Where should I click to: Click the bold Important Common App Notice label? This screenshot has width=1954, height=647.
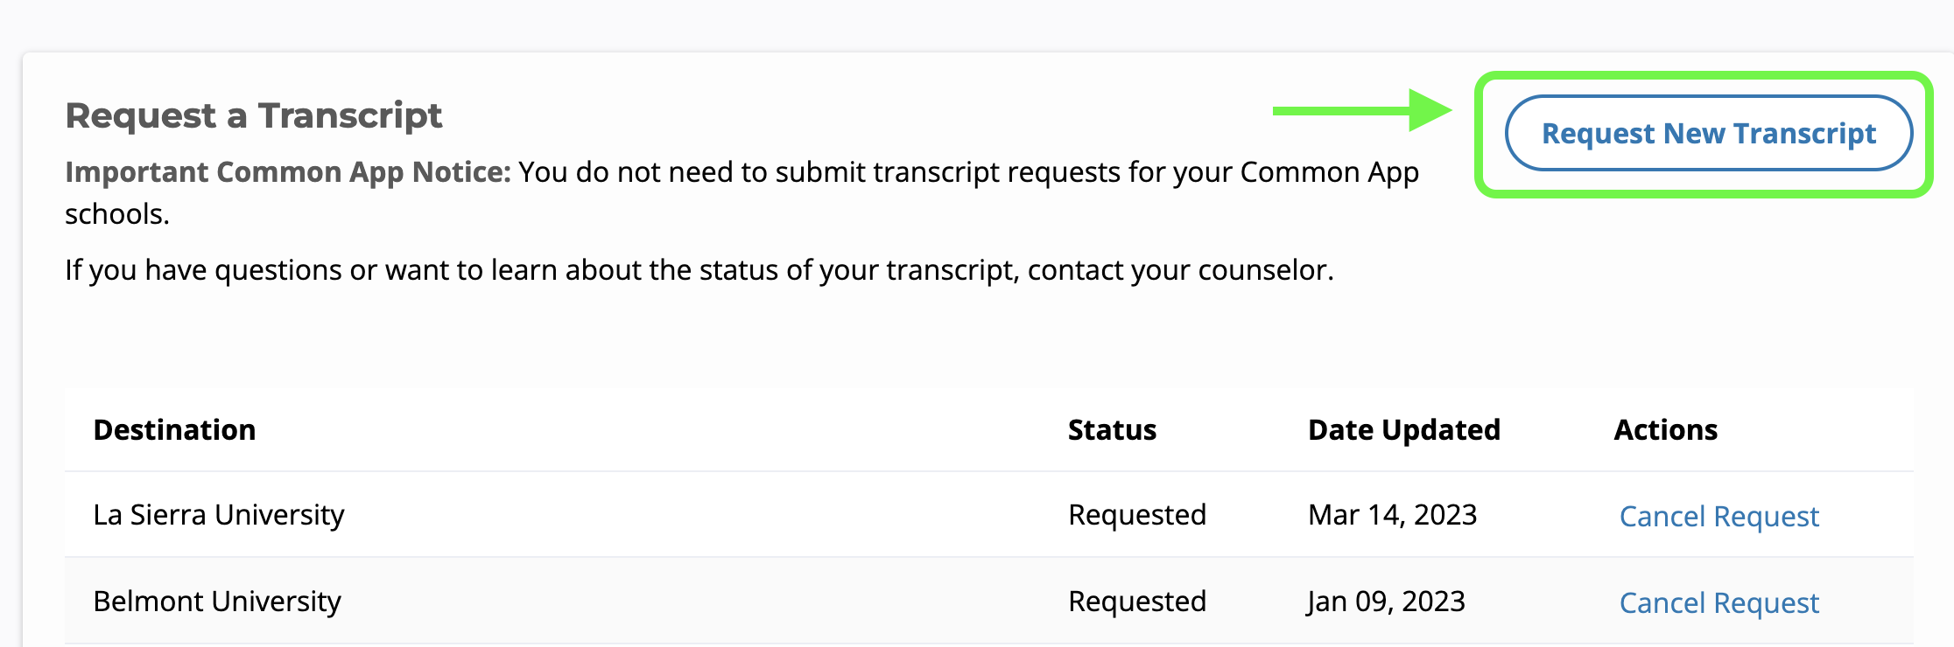point(287,171)
